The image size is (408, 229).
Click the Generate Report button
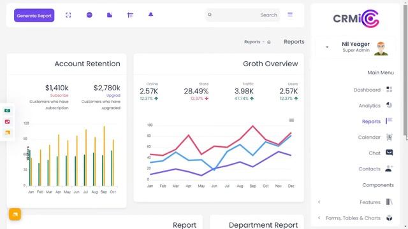34,15
